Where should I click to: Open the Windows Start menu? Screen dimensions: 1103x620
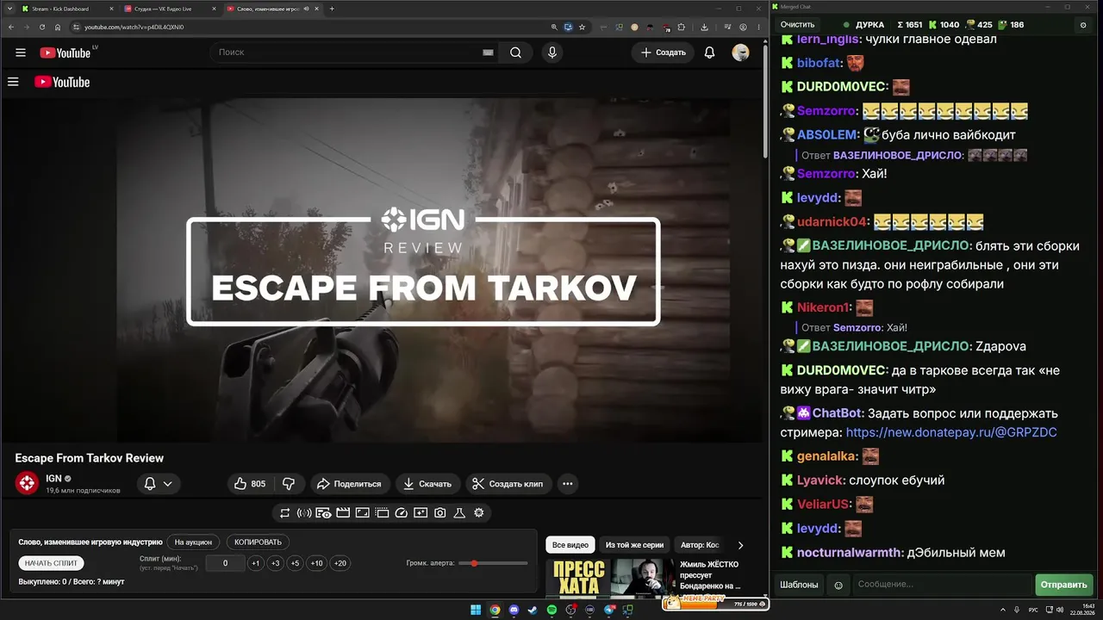[476, 611]
